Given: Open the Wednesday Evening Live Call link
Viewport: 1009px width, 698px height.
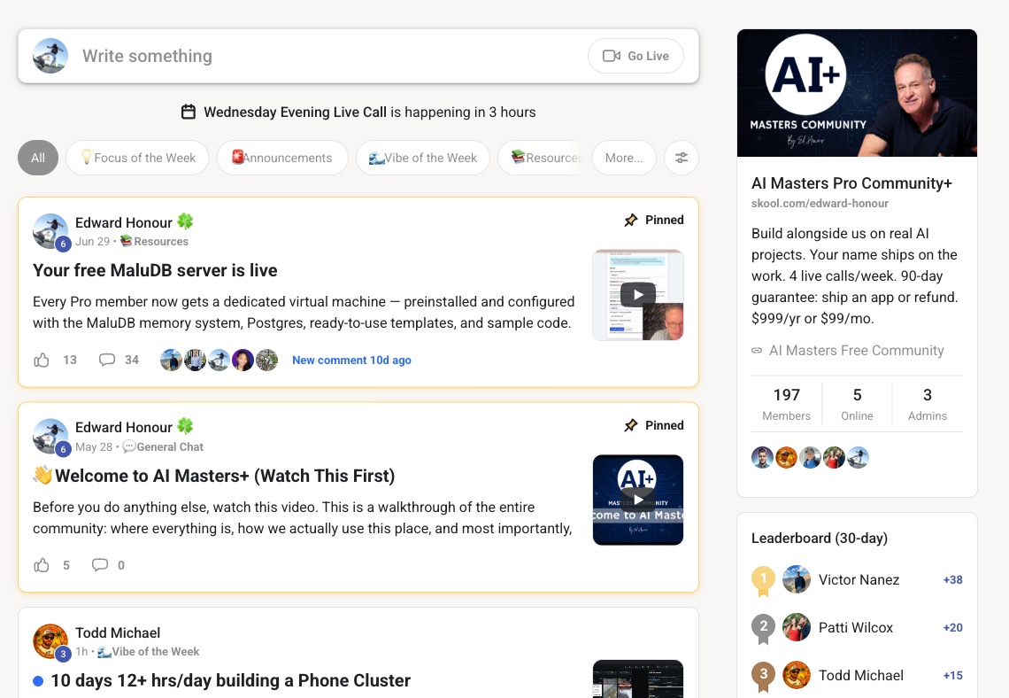Looking at the screenshot, I should point(295,112).
